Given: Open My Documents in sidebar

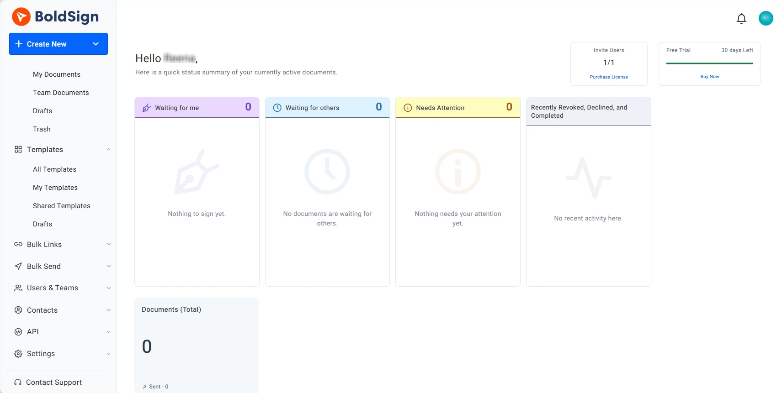Looking at the screenshot, I should (x=57, y=74).
